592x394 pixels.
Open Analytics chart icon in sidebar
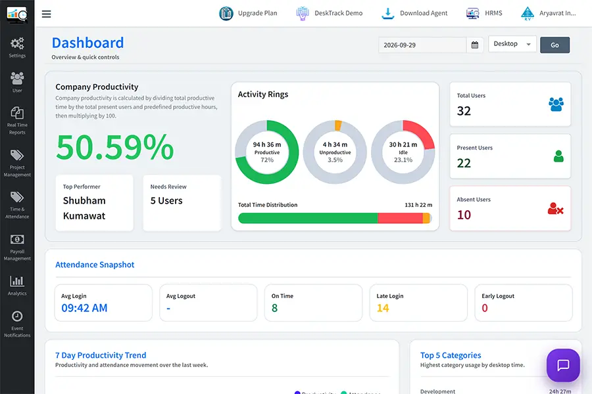coord(17,281)
